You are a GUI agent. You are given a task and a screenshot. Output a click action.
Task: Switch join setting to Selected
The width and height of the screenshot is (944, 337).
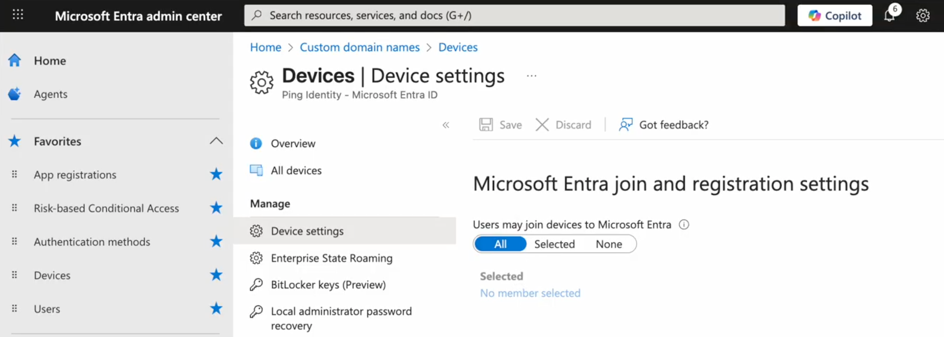(x=554, y=244)
